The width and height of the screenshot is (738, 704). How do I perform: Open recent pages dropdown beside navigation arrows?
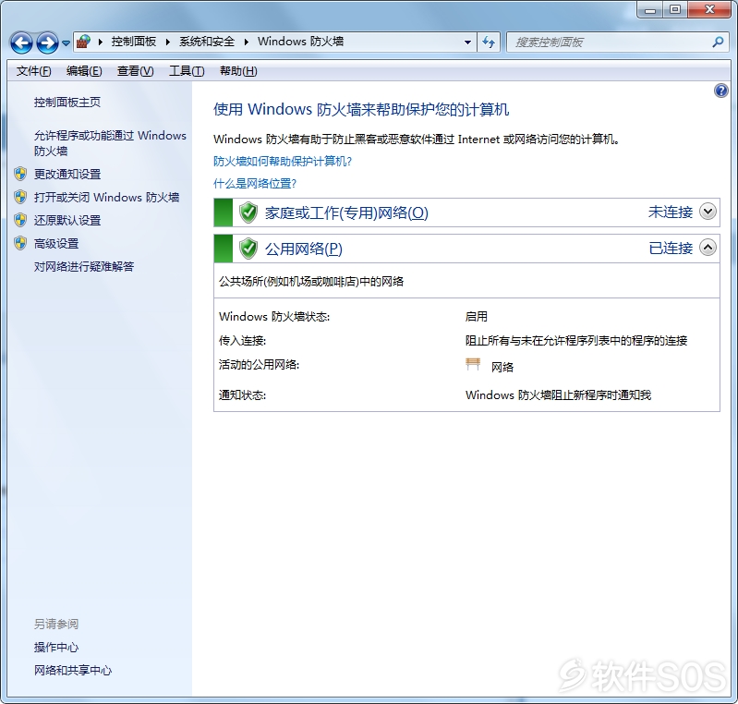[x=66, y=43]
